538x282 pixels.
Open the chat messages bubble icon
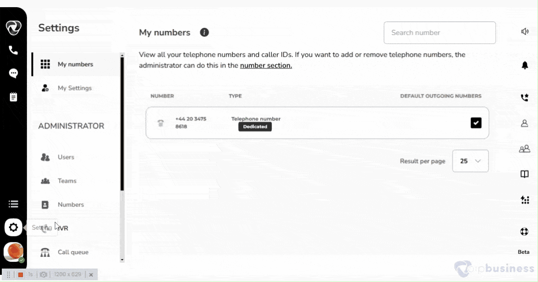pyautogui.click(x=13, y=74)
